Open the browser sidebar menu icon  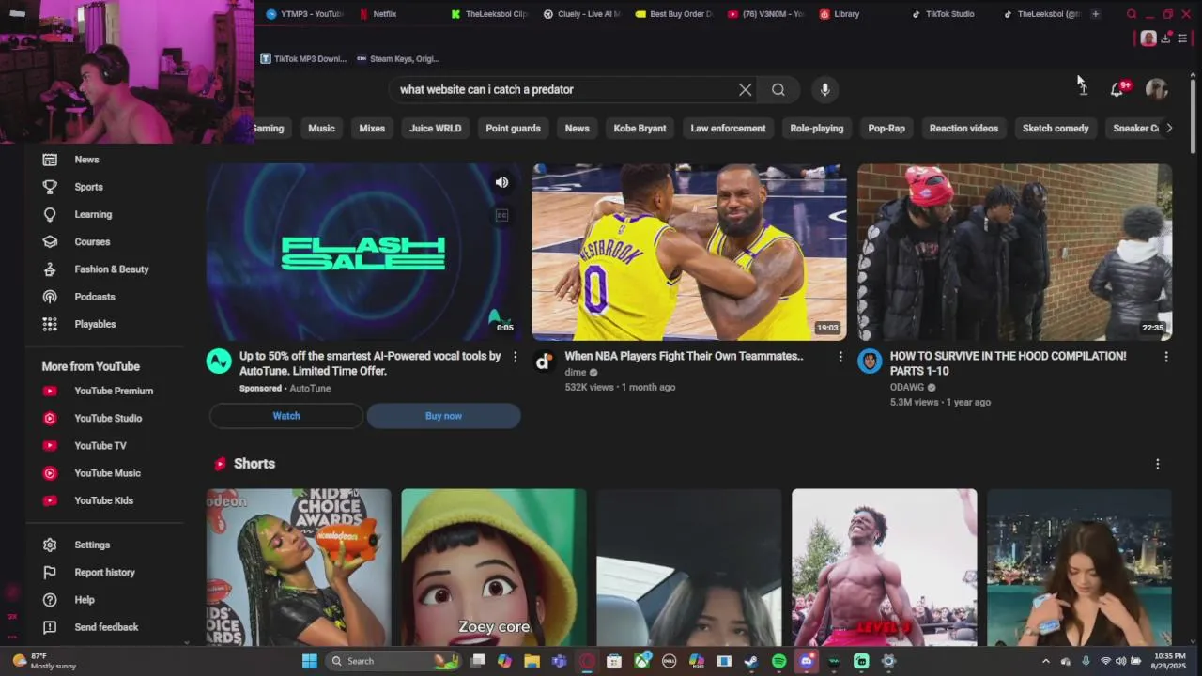1182,38
